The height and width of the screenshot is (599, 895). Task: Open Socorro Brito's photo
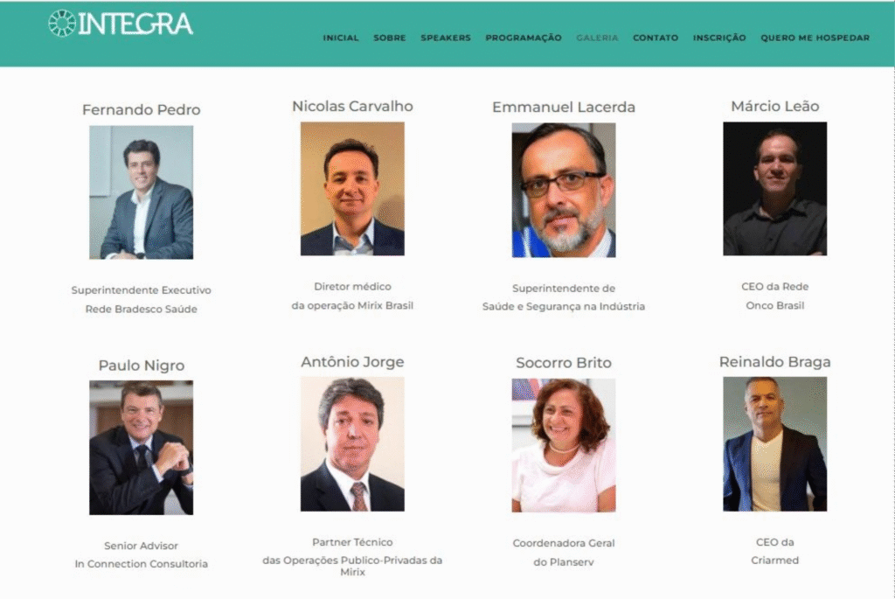point(564,445)
